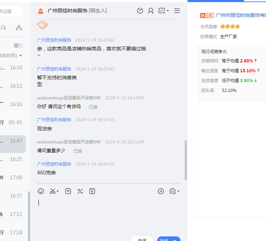
Task: Expand dropdown arrow beside the task icon
Action: [x=168, y=11]
